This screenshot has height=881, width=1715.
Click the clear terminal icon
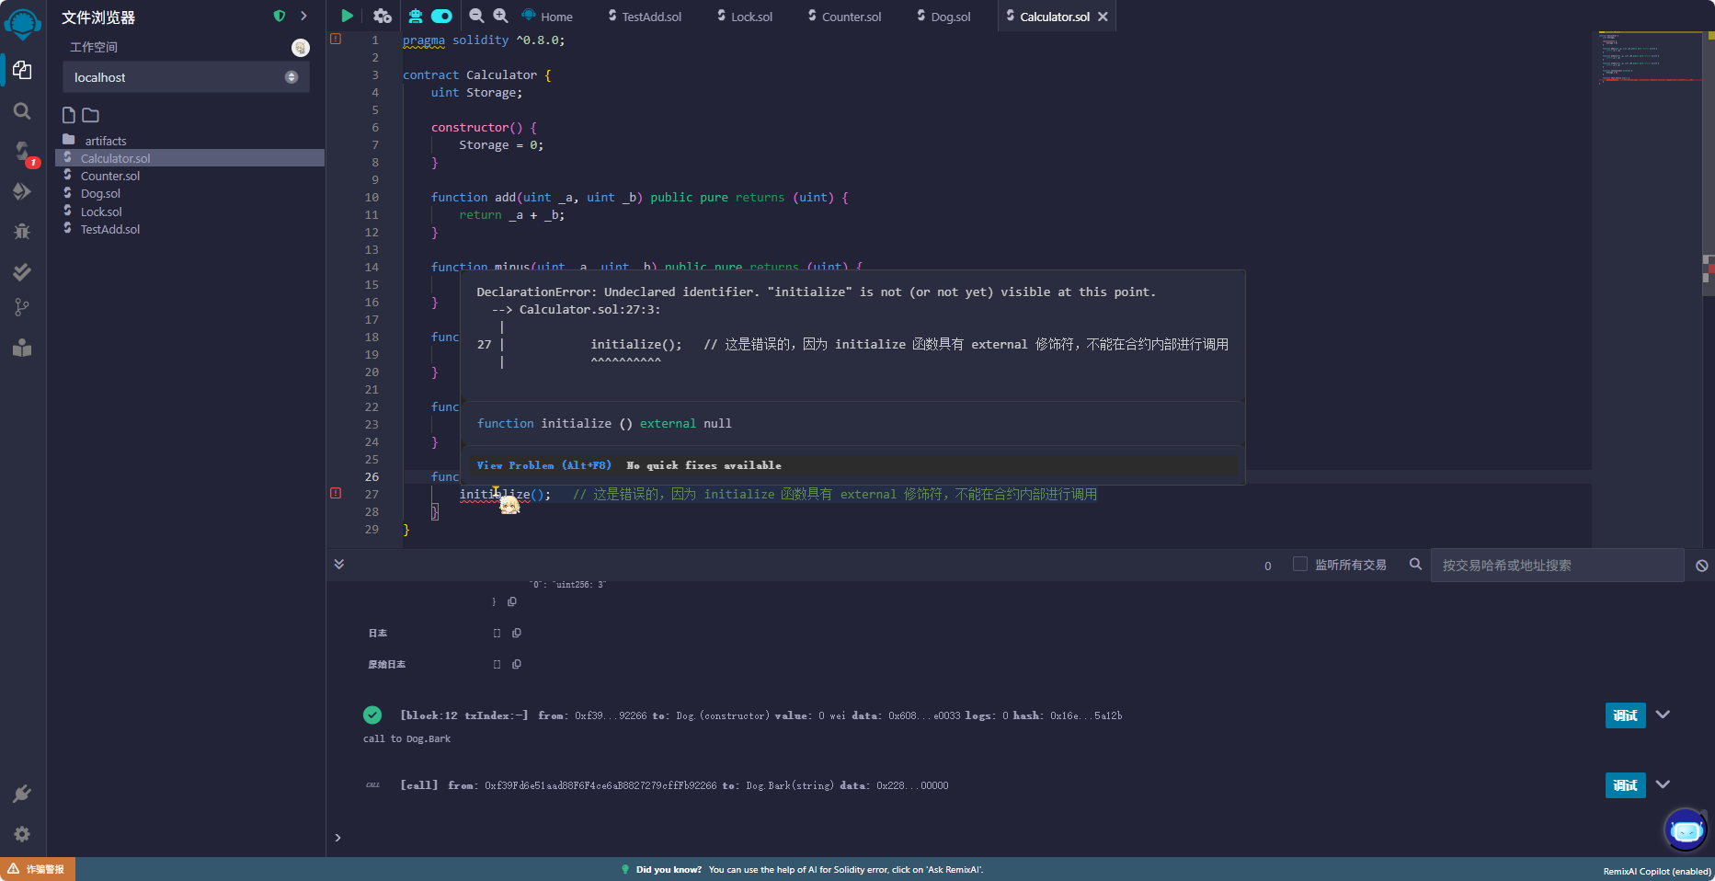pos(1701,566)
